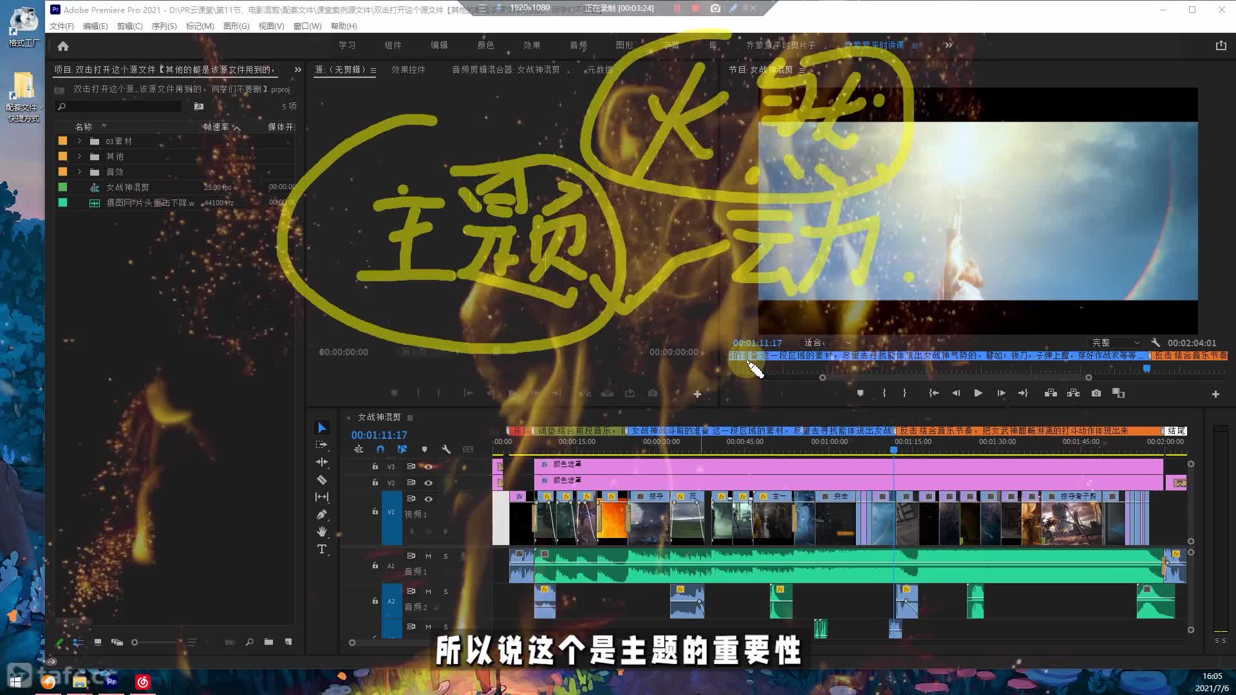Open the Program monitor panel menu
The image size is (1236, 695).
(802, 70)
